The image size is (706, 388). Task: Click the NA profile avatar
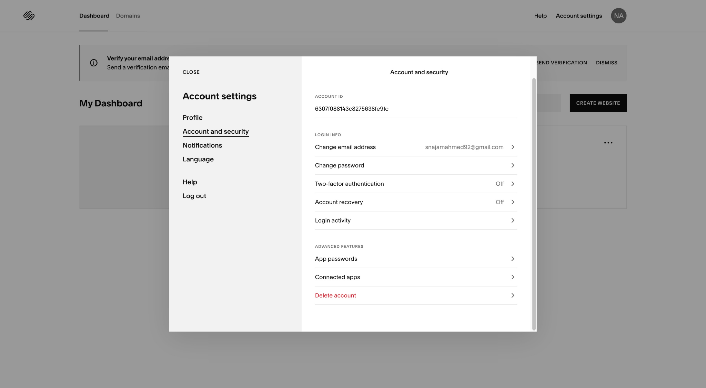pyautogui.click(x=618, y=16)
